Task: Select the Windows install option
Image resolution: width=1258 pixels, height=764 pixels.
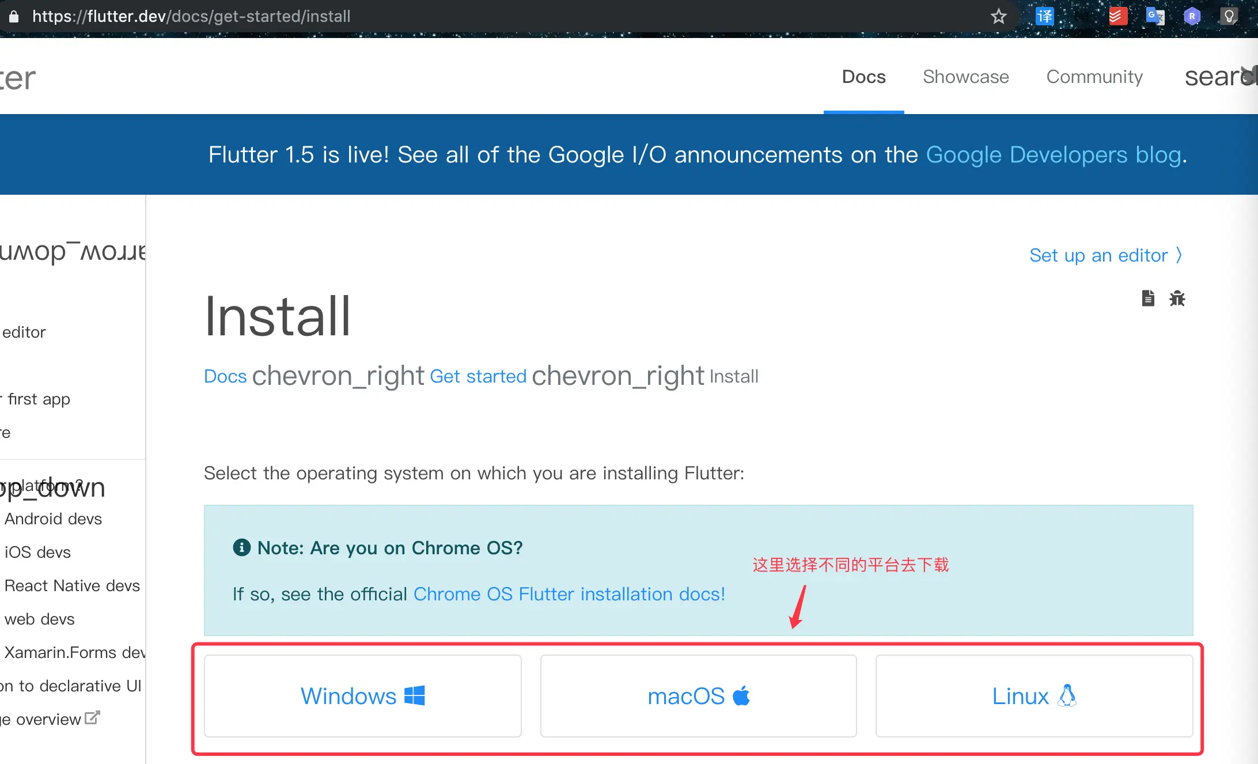Action: (362, 696)
